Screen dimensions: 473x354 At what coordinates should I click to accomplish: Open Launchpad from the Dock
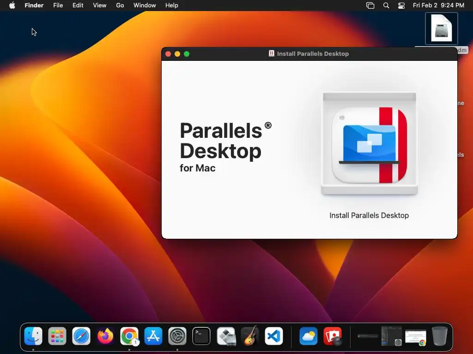click(x=57, y=336)
